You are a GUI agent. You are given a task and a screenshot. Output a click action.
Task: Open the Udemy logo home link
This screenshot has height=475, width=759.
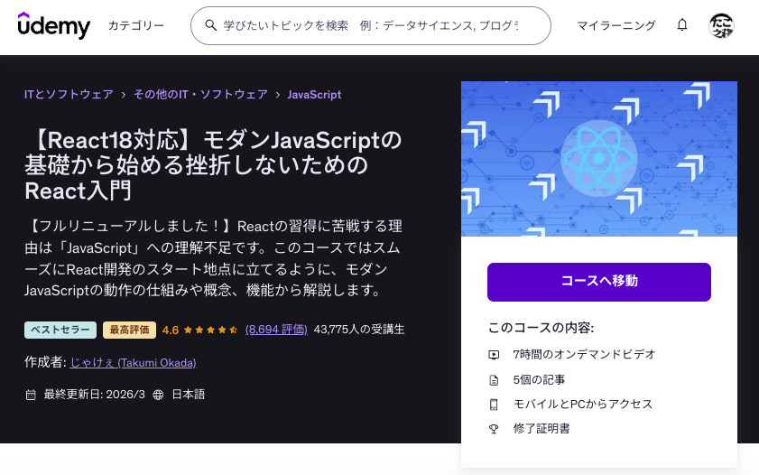[x=54, y=25]
